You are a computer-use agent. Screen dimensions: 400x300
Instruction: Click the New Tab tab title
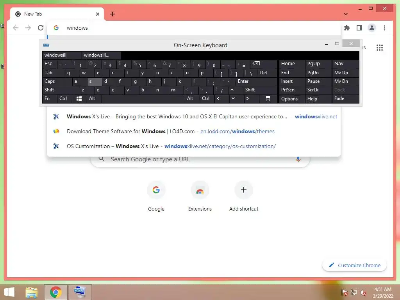point(33,14)
